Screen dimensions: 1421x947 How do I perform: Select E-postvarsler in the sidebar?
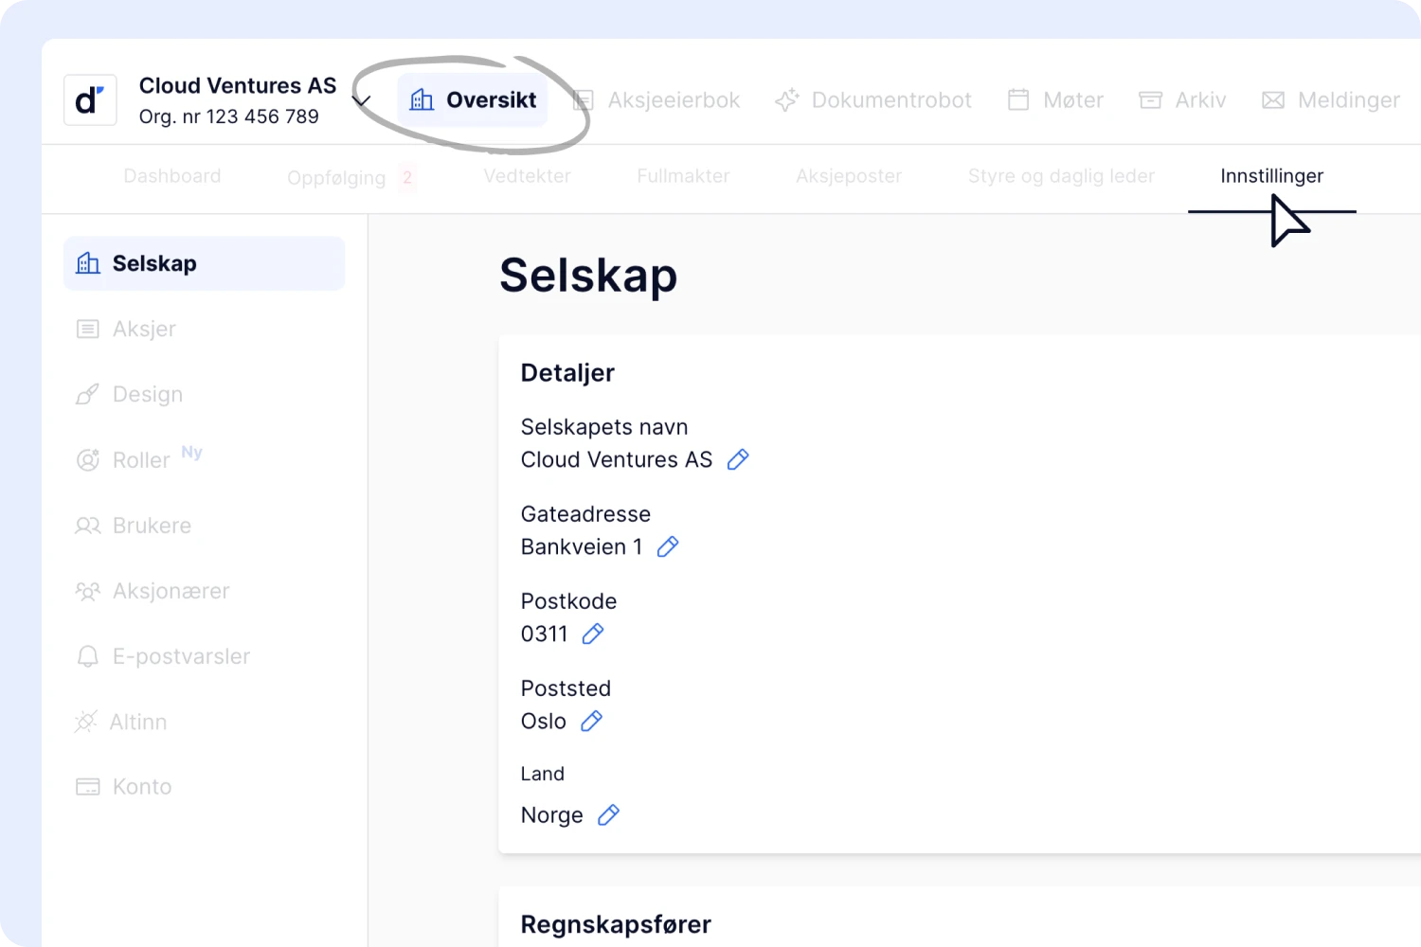(181, 657)
